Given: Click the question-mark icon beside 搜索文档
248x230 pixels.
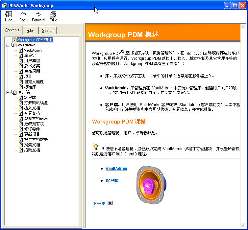Looking at the screenshot, I should pos(21,145).
